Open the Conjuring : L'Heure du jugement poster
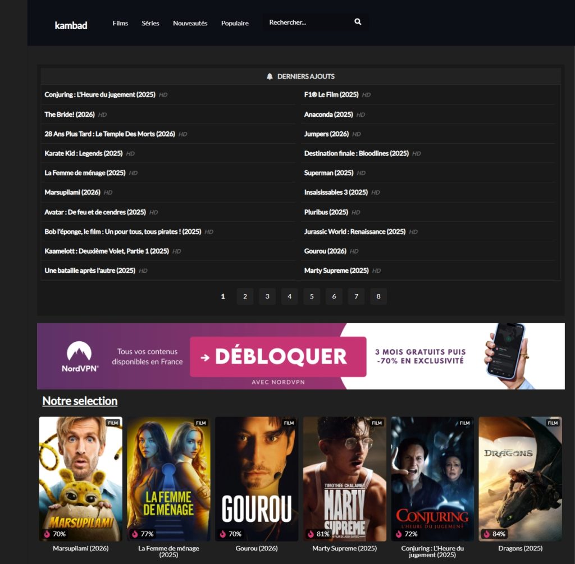Image resolution: width=575 pixels, height=564 pixels. point(432,477)
